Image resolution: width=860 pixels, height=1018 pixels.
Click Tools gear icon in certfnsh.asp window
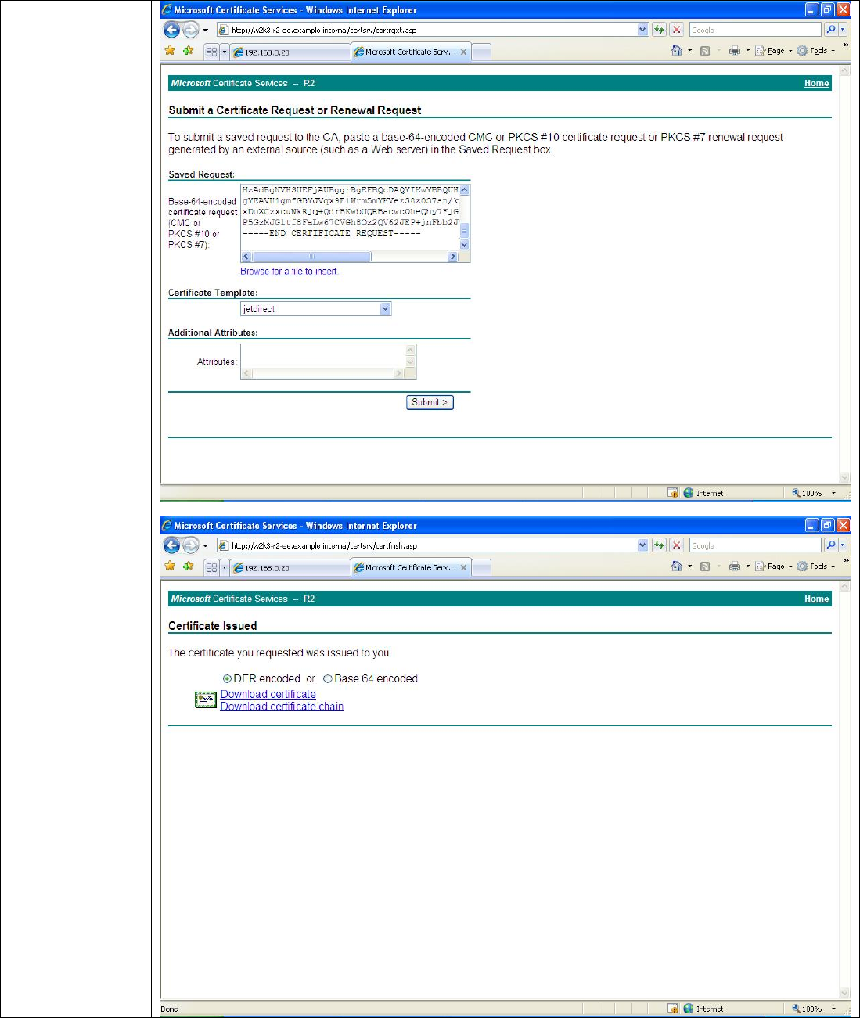click(x=802, y=567)
